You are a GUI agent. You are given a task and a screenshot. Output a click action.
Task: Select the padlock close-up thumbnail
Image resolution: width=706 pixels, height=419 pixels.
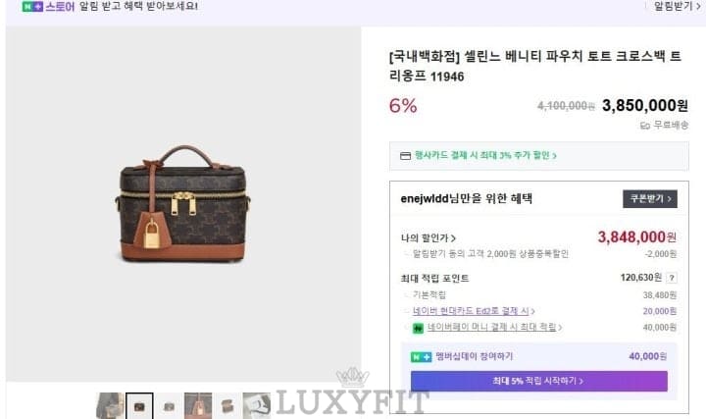click(x=198, y=405)
